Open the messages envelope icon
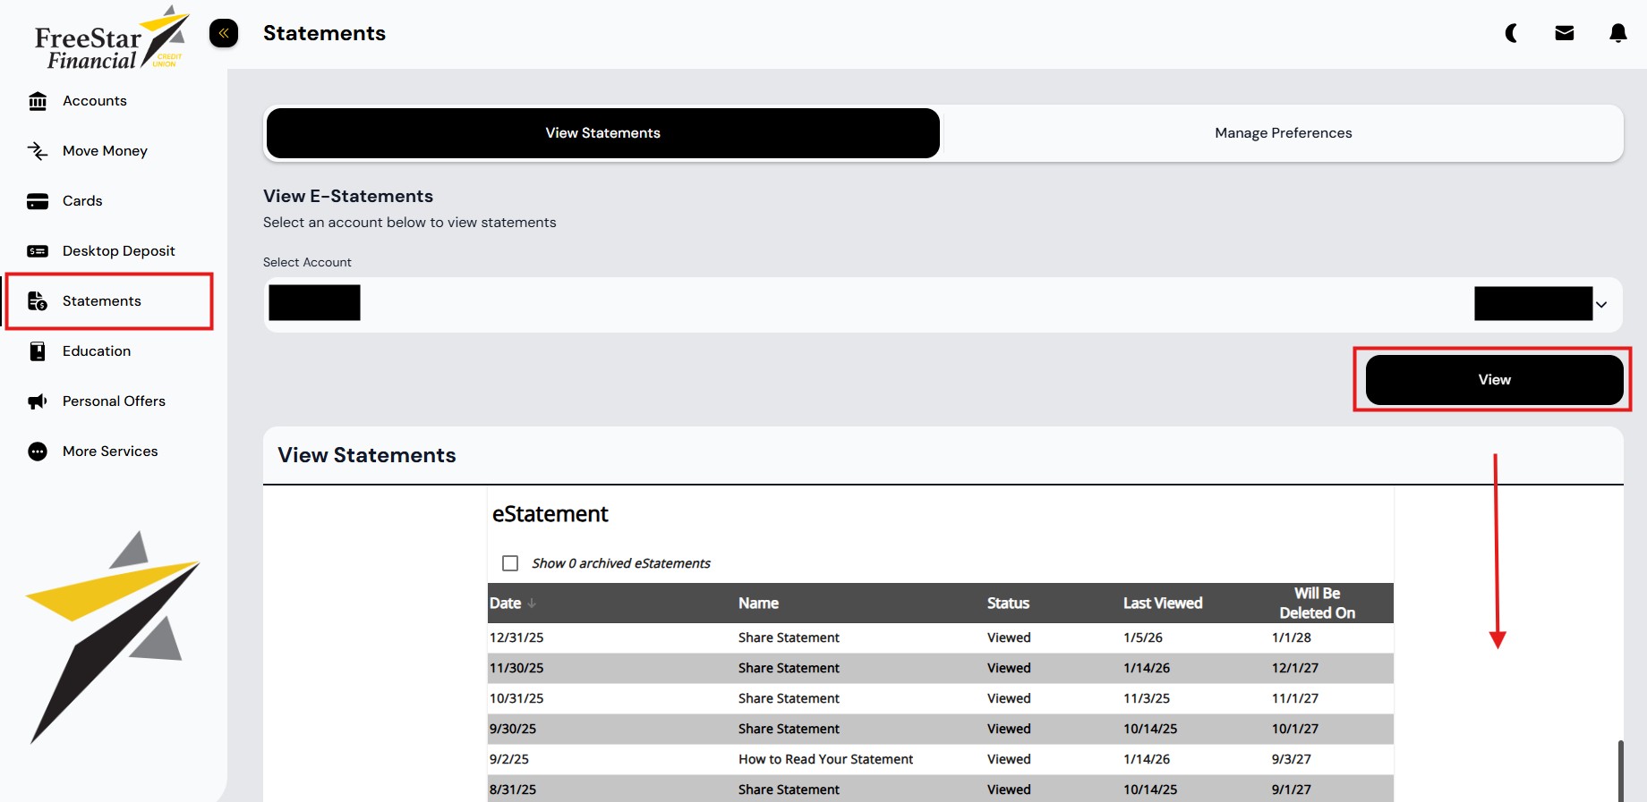The height and width of the screenshot is (802, 1647). 1564,34
